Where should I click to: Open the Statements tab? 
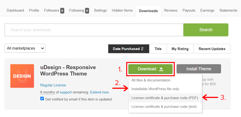[x=228, y=10]
